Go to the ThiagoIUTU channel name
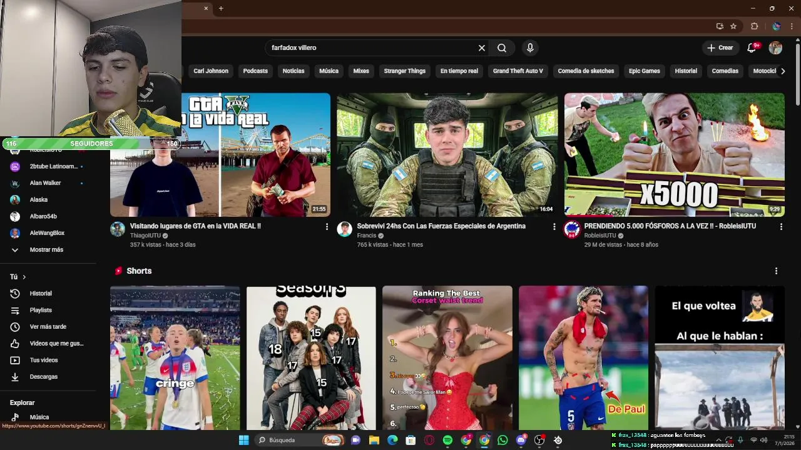The image size is (801, 450). (145, 236)
